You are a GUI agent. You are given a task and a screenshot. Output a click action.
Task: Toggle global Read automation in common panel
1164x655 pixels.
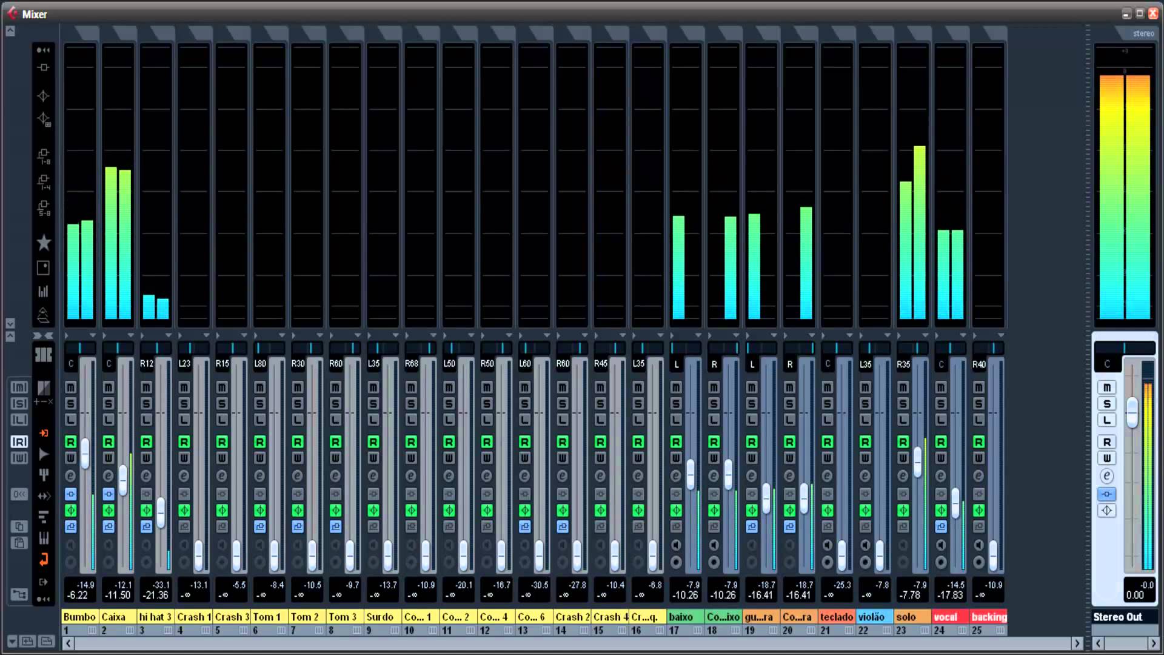click(19, 442)
